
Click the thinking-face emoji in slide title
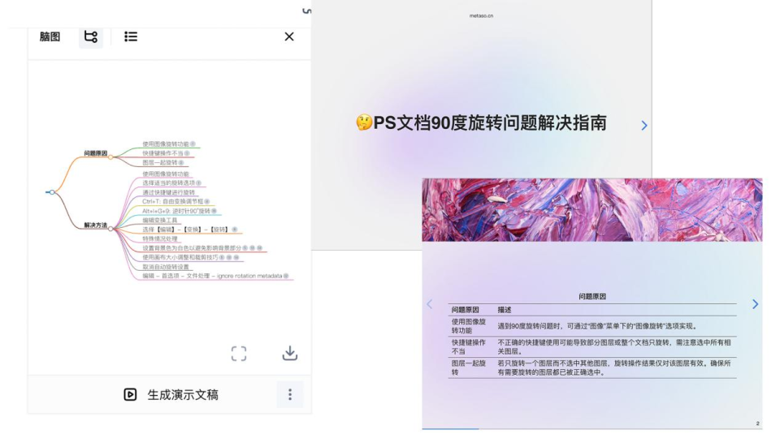(x=364, y=122)
